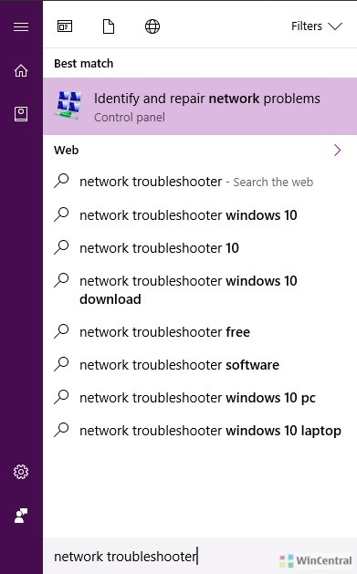Go to Cortana Home icon
Viewport: 357px width, 574px height.
pyautogui.click(x=21, y=70)
